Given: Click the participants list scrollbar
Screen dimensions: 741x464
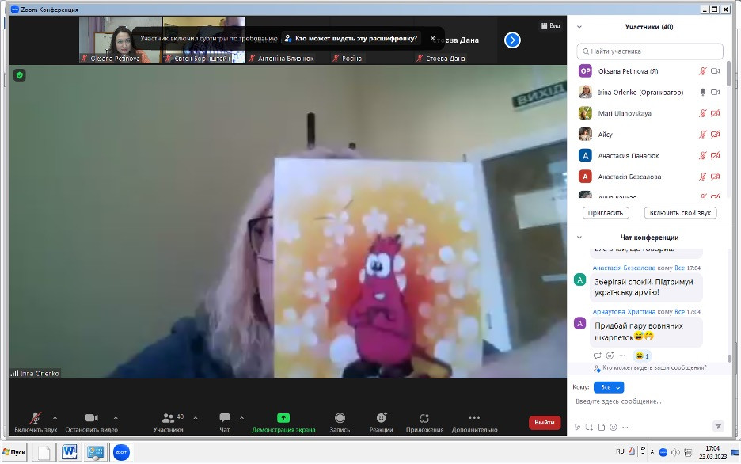Looking at the screenshot, I should (x=728, y=74).
